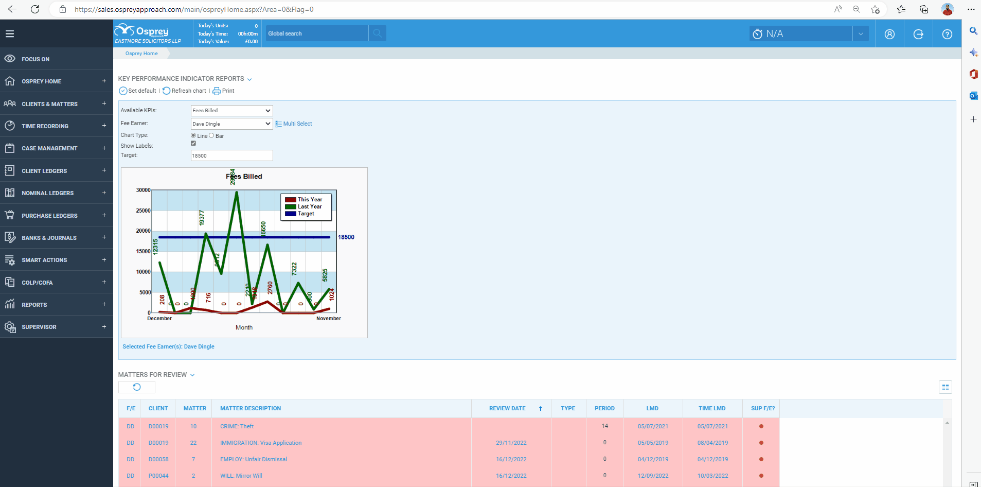Screen dimensions: 981x487
Task: Open the hamburger navigation menu
Action: (10, 33)
